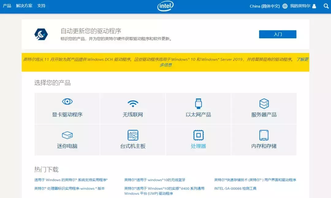The height and width of the screenshot is (198, 331).
Task: Open 服务器产品 product label
Action: tap(264, 115)
